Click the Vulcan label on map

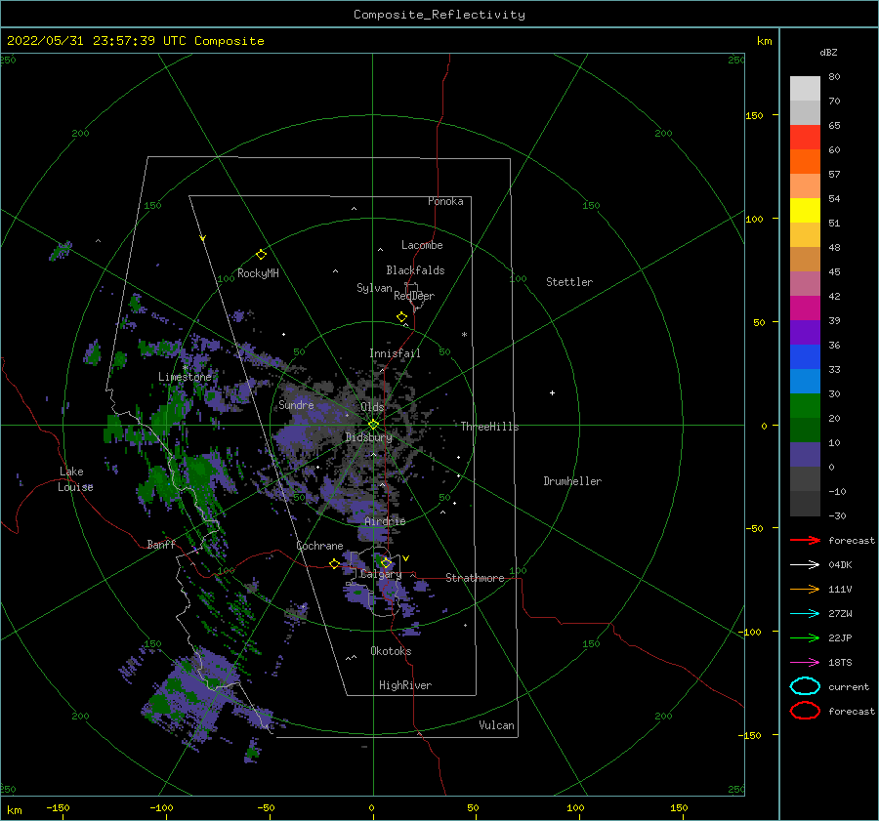pos(497,725)
